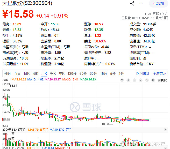
Task: Click 市净率 value 1.99
Action: tap(58, 53)
